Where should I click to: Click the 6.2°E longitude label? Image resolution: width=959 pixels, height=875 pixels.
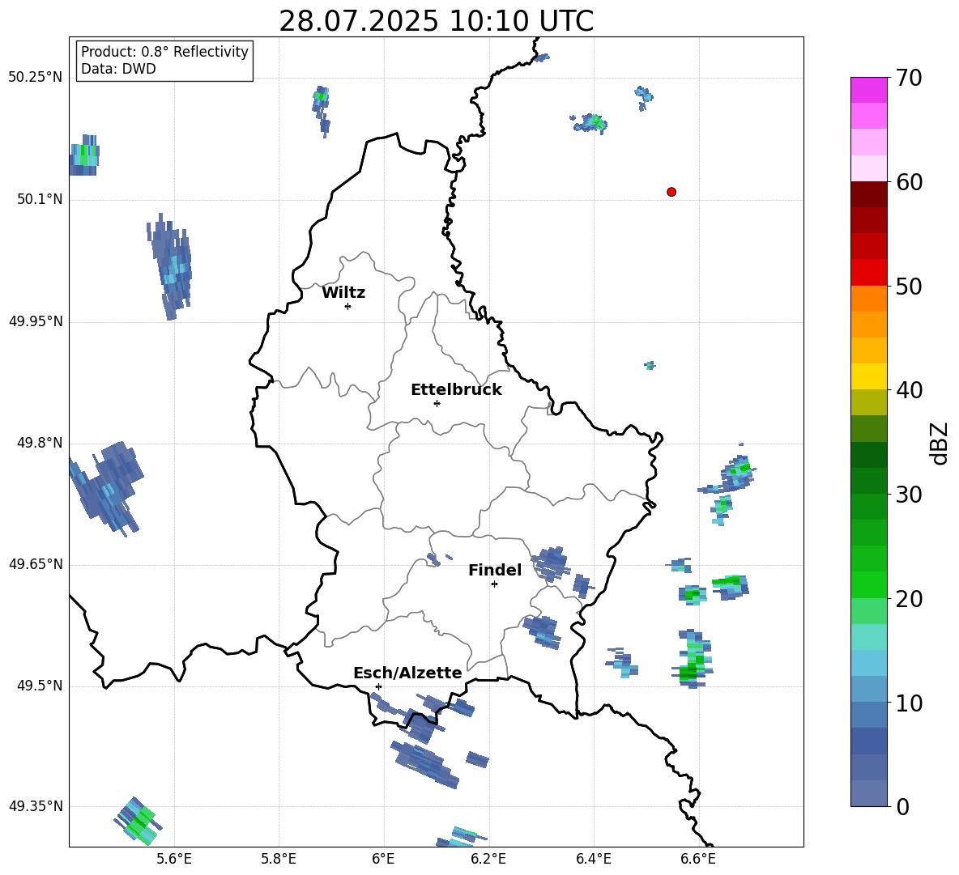click(x=488, y=860)
